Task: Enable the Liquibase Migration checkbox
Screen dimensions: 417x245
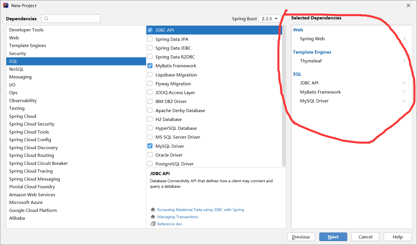Action: (150, 74)
